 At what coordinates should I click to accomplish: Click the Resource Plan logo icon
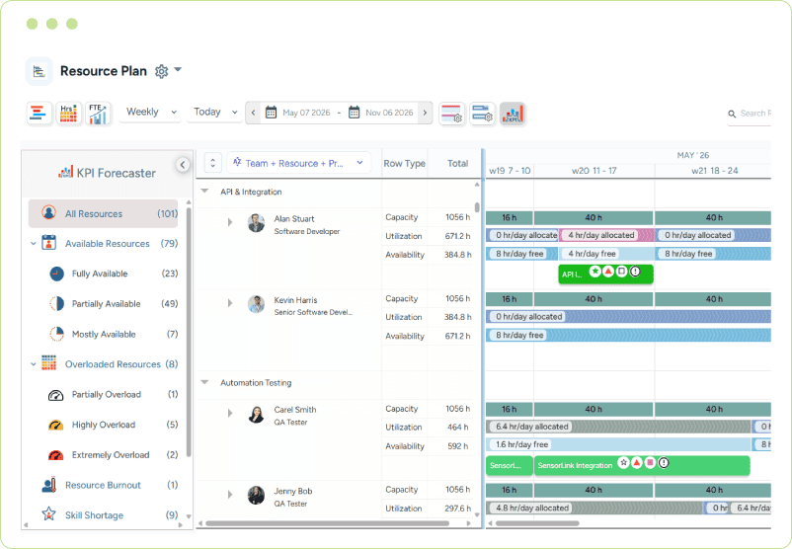[x=39, y=71]
